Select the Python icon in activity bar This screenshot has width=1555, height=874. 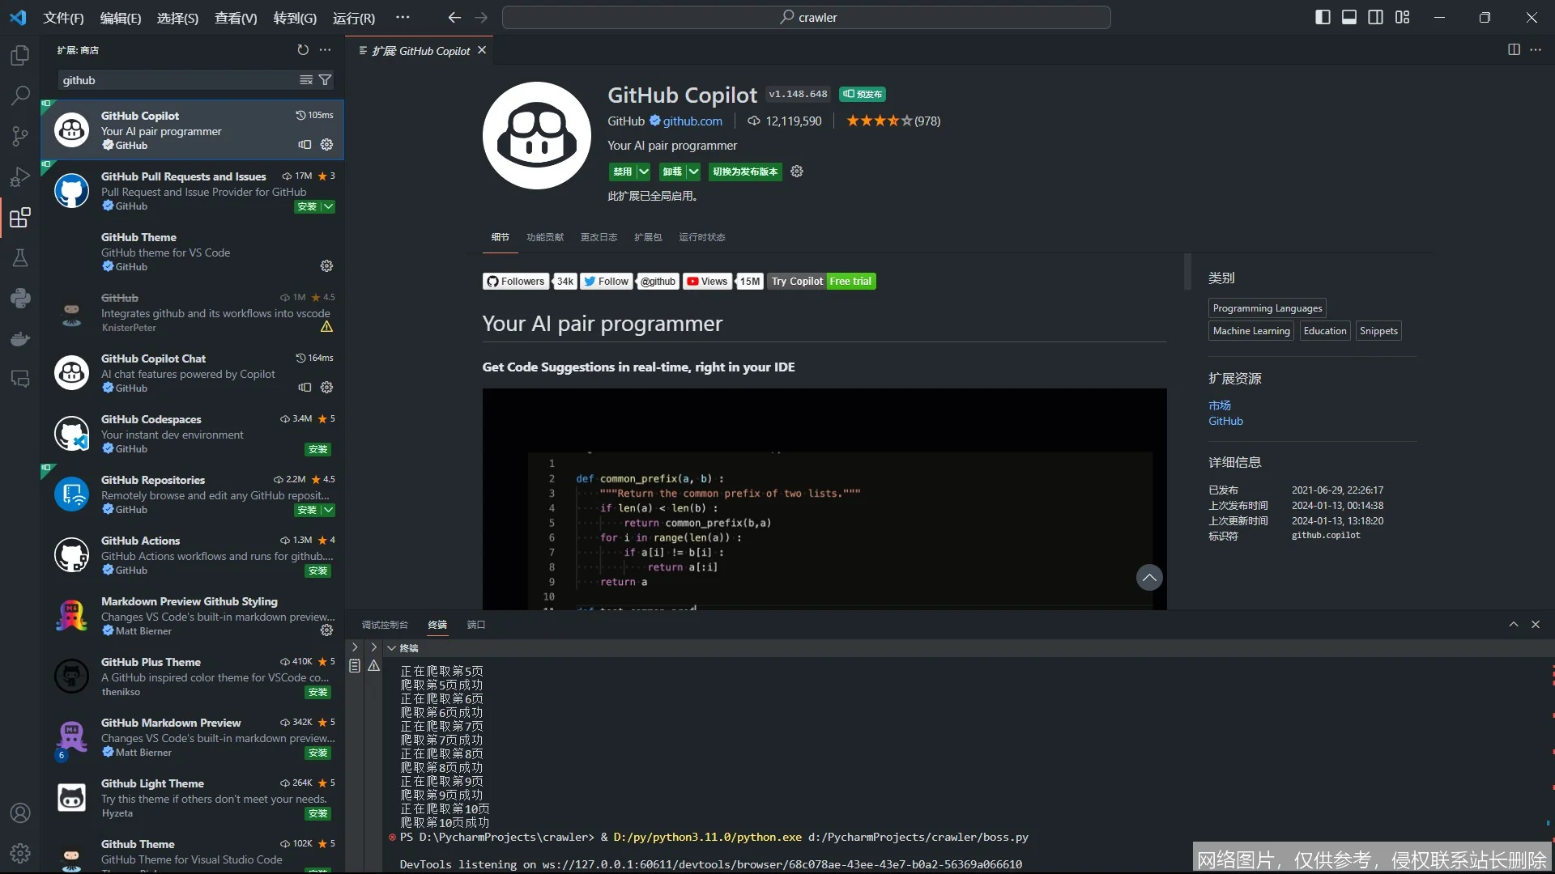[x=19, y=298]
